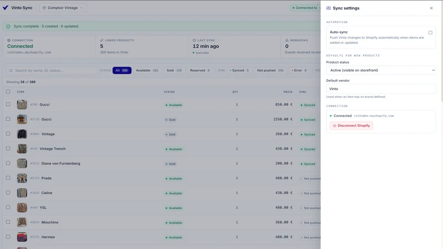Screen dimensions: 443x249
Task: Check the YSL row checkbox
Action: click(8, 207)
